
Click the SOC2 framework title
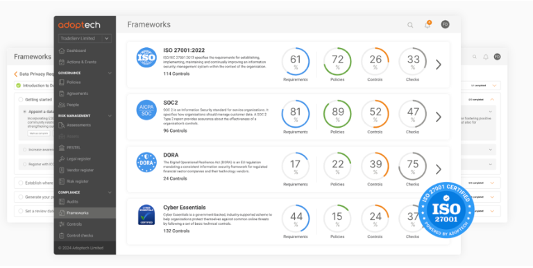coord(171,103)
